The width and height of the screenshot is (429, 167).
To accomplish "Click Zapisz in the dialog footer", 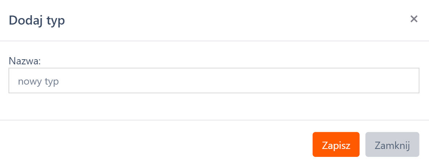I will [x=336, y=145].
